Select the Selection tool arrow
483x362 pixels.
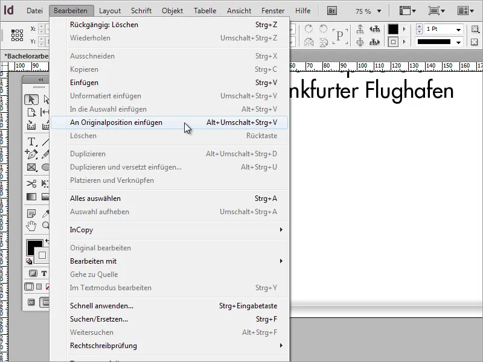(x=31, y=100)
